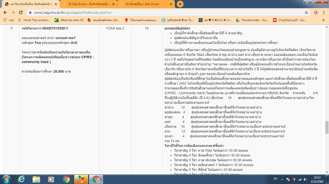
Task: Click the Action Center flag tray icon
Action: pyautogui.click(x=288, y=180)
